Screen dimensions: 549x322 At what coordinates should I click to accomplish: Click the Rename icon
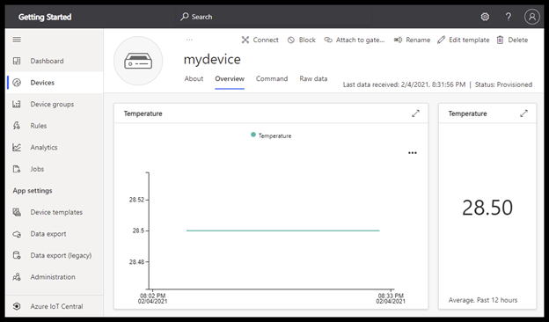pos(398,40)
